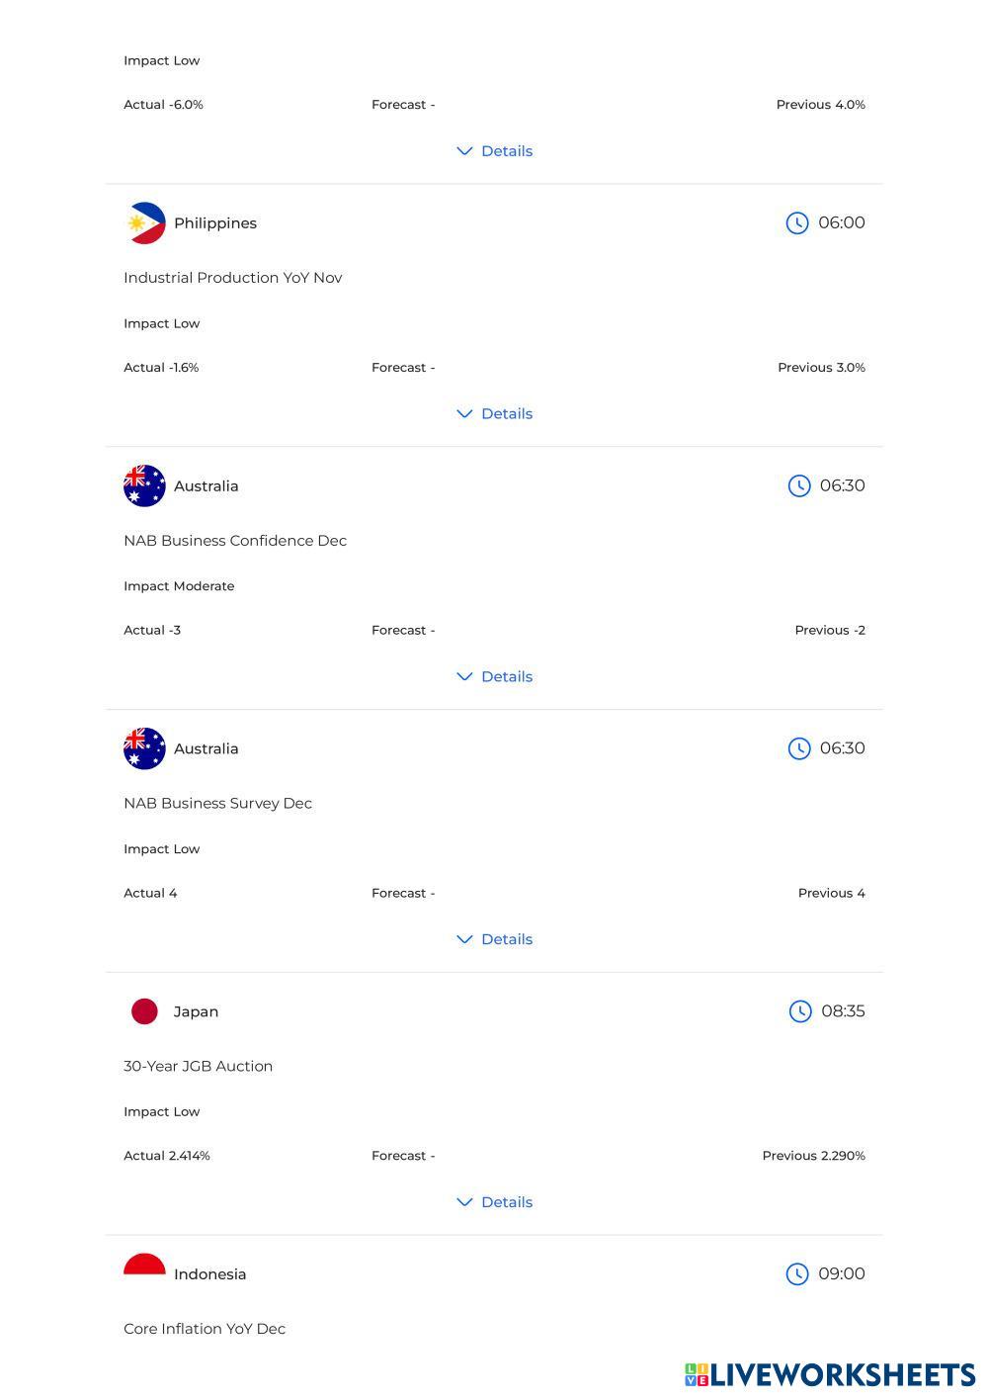Expand Details under Philippines Industrial Production

pyautogui.click(x=495, y=414)
